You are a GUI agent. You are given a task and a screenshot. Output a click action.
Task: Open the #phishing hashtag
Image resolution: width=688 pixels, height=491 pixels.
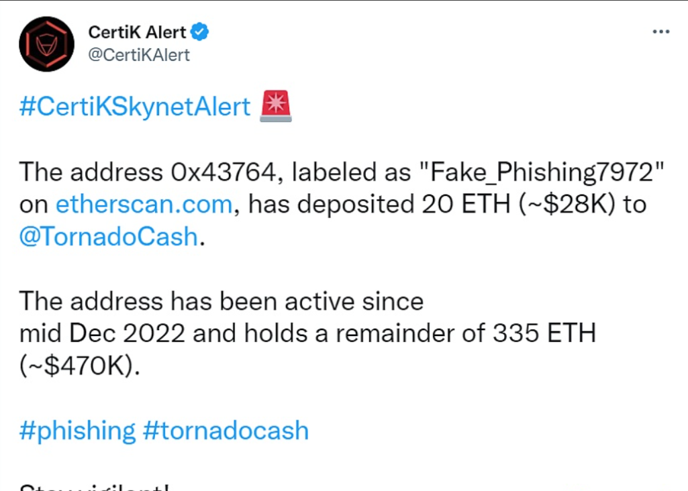pyautogui.click(x=77, y=430)
